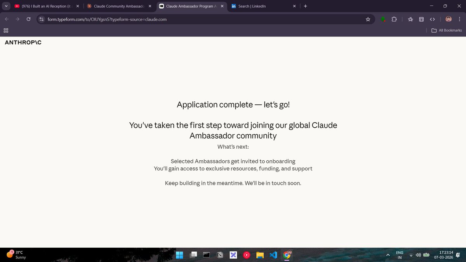
Task: Open the All Bookmarks folder
Action: (447, 30)
